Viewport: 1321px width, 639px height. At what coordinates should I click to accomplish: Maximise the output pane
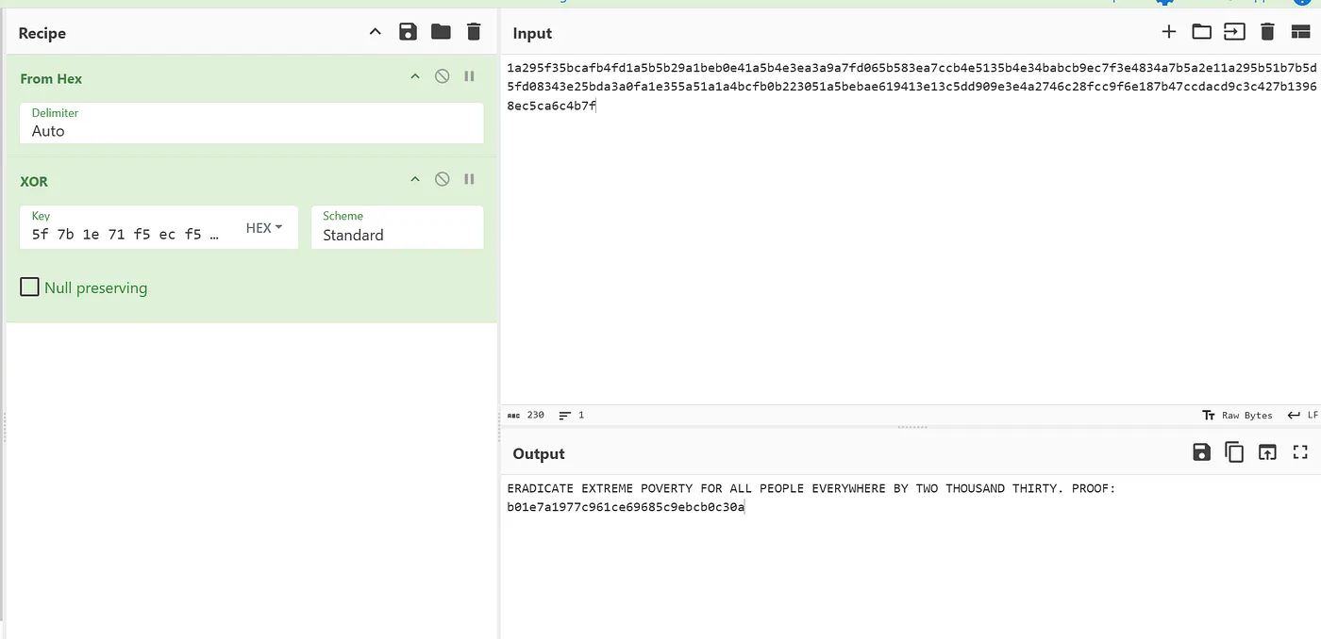[1300, 452]
